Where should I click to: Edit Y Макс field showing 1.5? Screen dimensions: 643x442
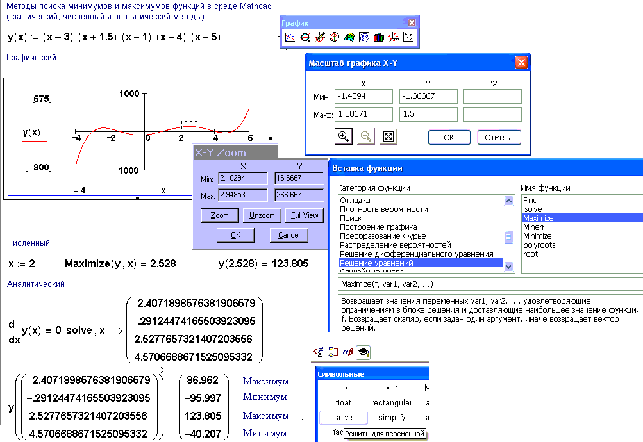coord(428,114)
